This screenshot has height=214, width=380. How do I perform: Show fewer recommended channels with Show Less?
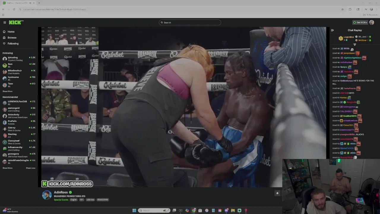(31, 168)
